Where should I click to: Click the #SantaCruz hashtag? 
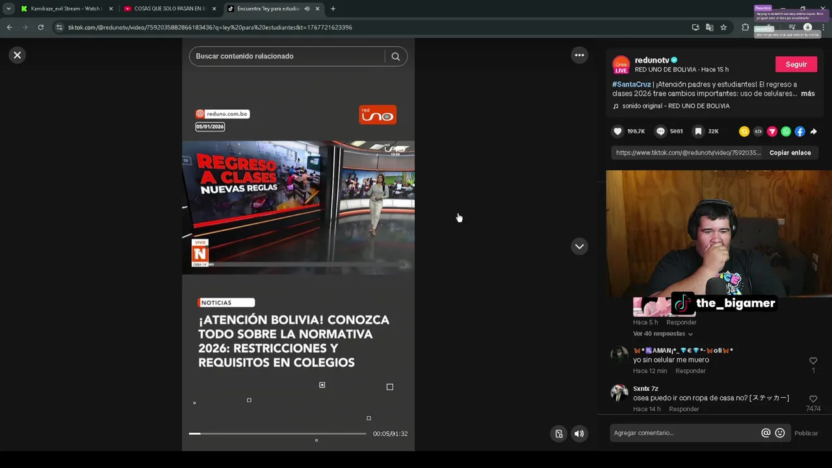pos(631,84)
